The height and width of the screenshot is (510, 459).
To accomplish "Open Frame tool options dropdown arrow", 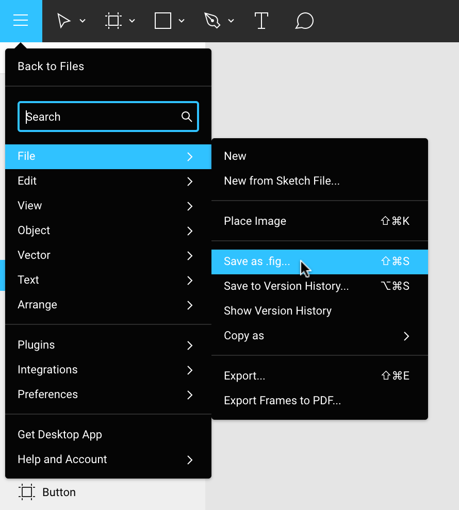I will point(132,21).
